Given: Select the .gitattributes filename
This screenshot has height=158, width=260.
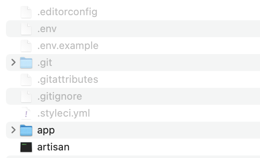Looking at the screenshot, I should click(x=68, y=79).
